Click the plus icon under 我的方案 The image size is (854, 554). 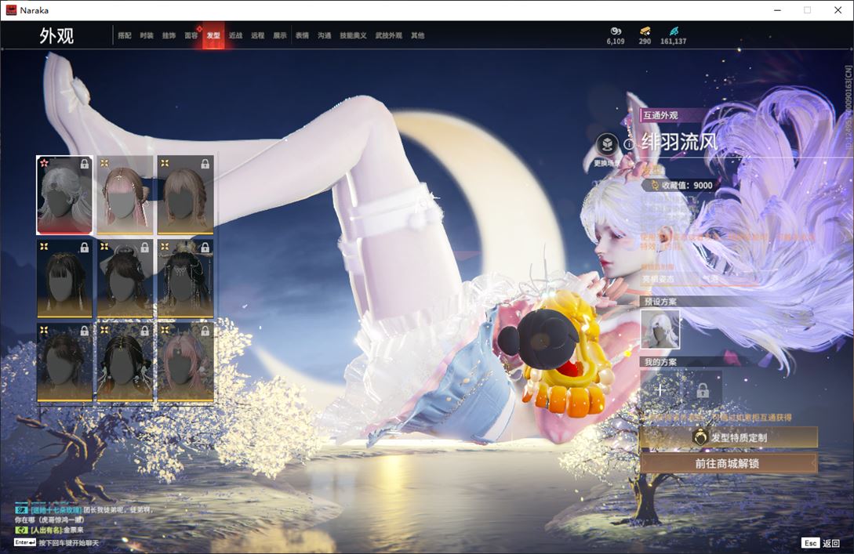click(660, 389)
